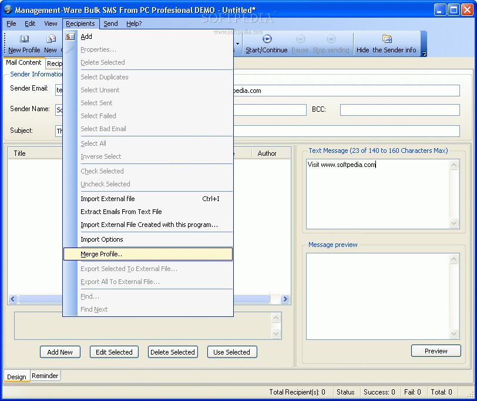Click up arrow of Text Message scrollbar
The image size is (477, 401).
(x=454, y=165)
